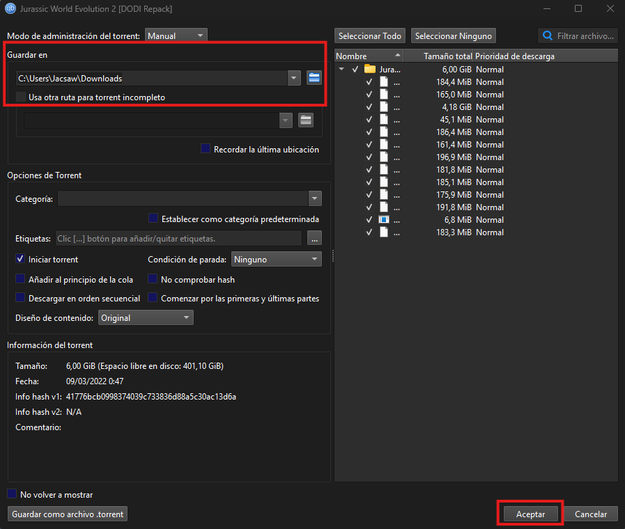The width and height of the screenshot is (625, 529).
Task: Enable 'Añadir al principio de la cola'
Action: (20, 278)
